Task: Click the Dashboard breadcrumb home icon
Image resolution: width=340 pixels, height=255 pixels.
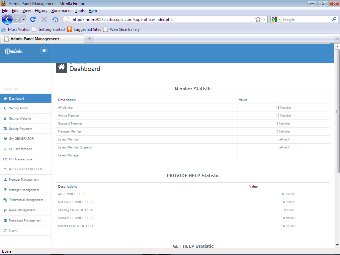Action: tap(61, 67)
